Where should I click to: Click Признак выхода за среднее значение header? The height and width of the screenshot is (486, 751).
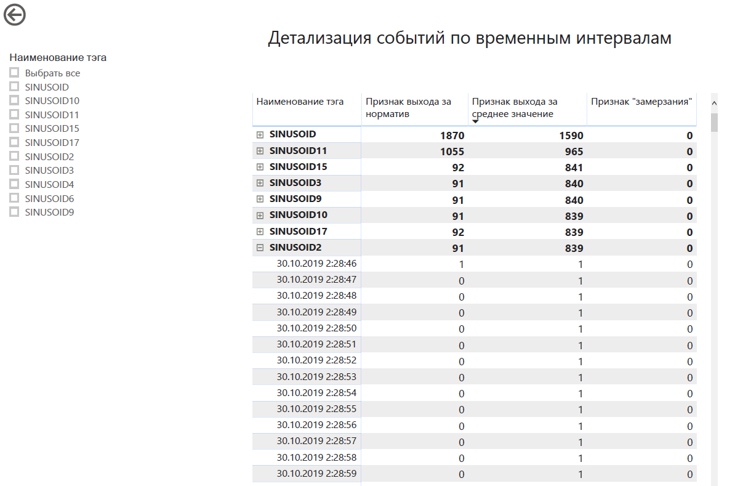(515, 107)
